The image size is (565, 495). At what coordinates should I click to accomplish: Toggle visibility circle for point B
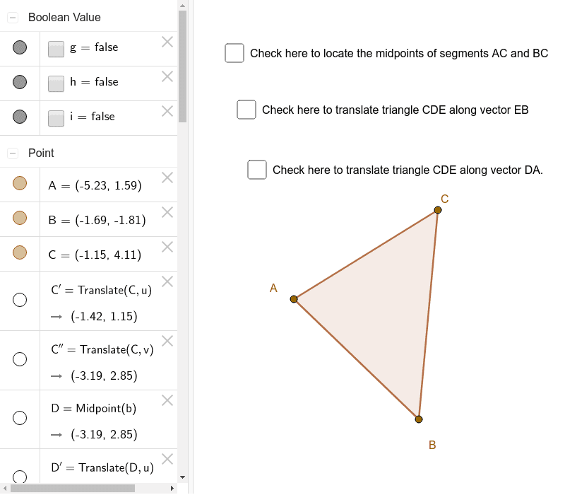point(20,218)
